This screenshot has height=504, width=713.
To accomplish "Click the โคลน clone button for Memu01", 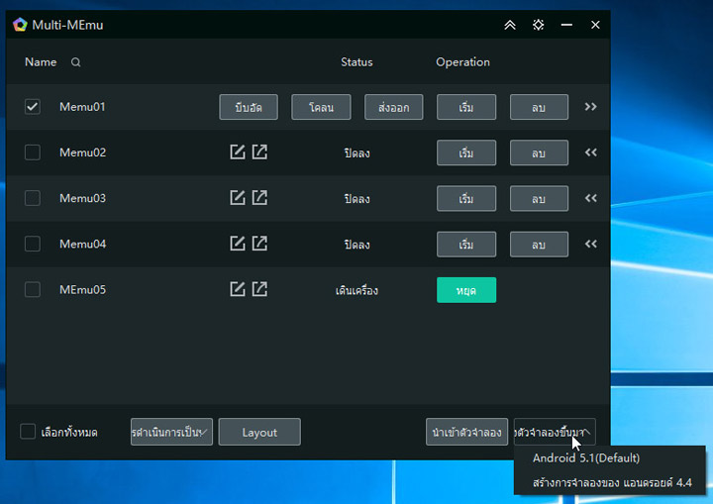I will [x=321, y=107].
